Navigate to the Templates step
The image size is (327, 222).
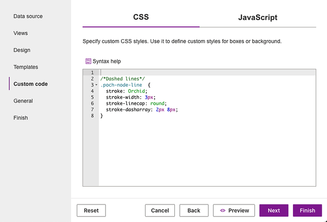point(26,67)
